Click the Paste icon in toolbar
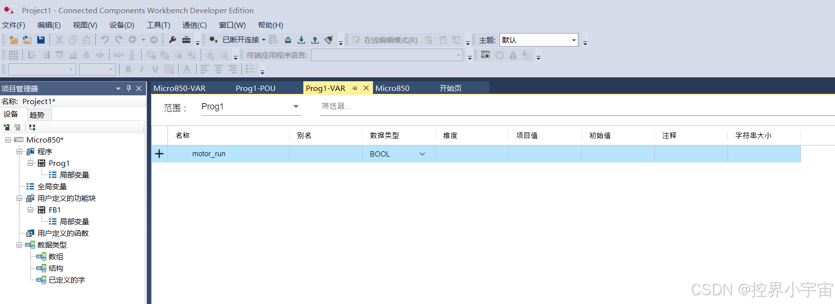This screenshot has height=304, width=835. pyautogui.click(x=86, y=40)
